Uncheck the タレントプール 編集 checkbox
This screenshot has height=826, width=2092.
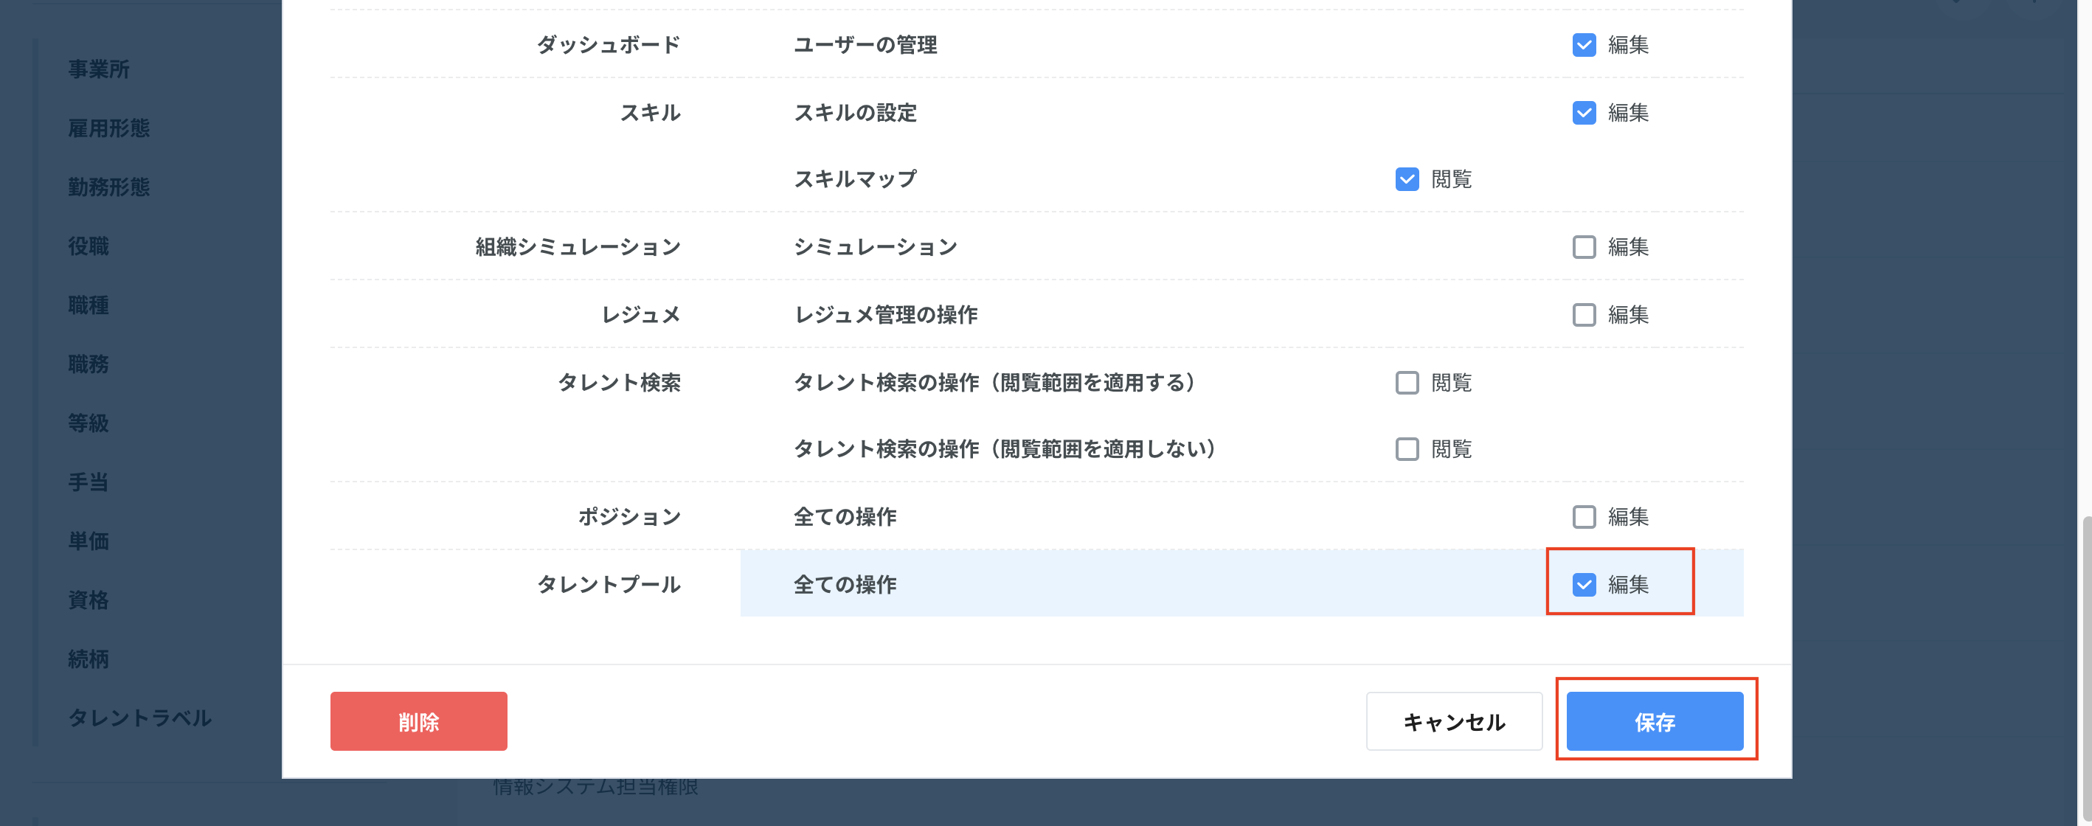tap(1584, 584)
